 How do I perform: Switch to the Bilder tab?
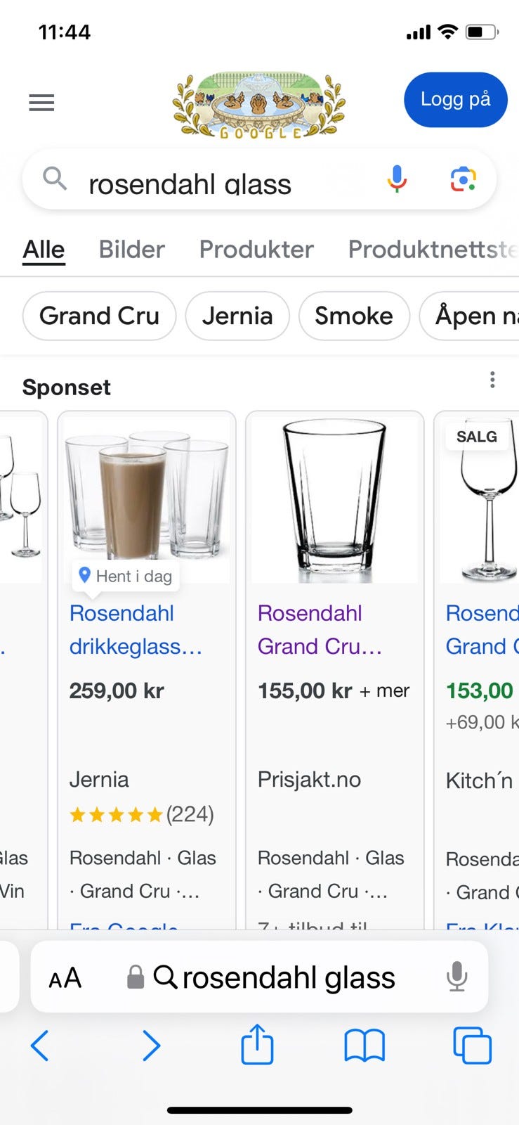pos(131,250)
